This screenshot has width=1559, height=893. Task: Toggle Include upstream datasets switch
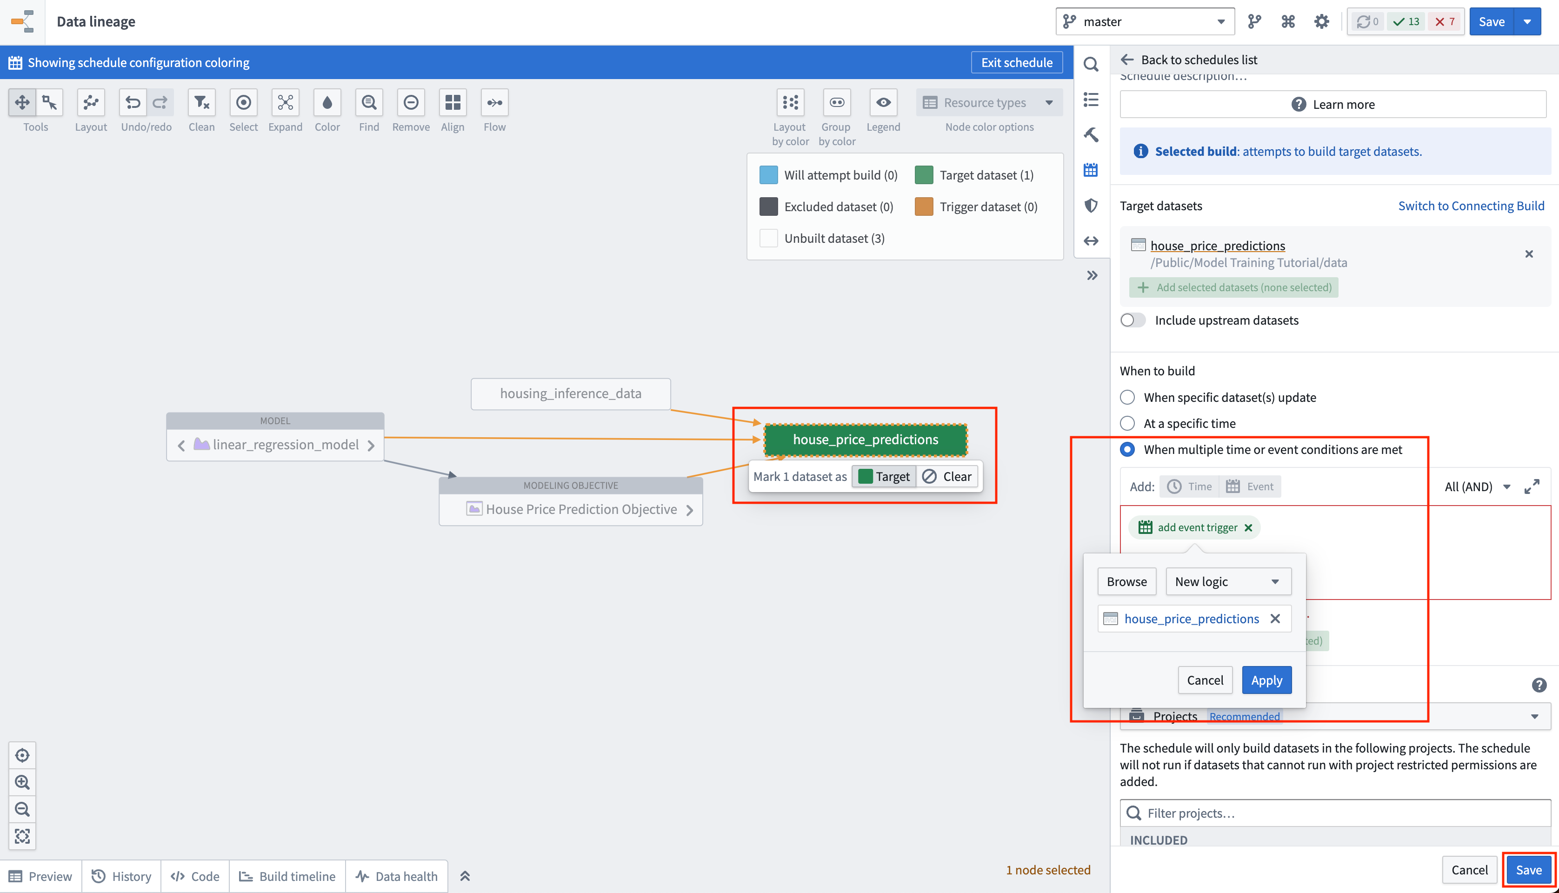coord(1132,319)
